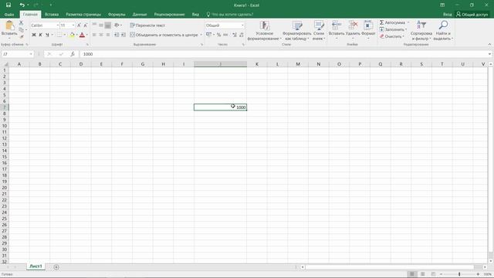Click Fill (Заполнить) button
Image resolution: width=494 pixels, height=278 pixels.
tap(393, 29)
